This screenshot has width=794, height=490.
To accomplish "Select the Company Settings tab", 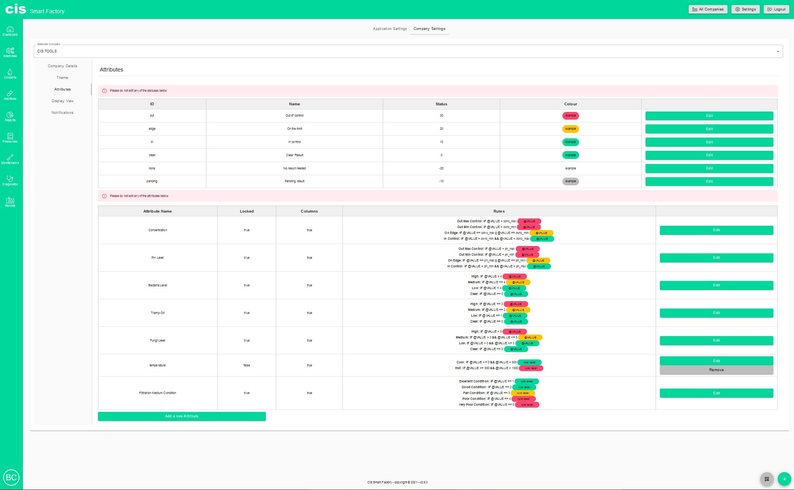I will click(x=429, y=29).
